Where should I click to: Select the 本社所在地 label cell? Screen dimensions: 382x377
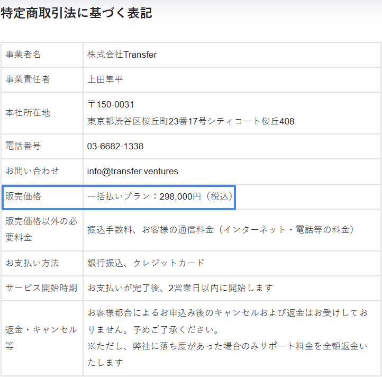[x=42, y=113]
